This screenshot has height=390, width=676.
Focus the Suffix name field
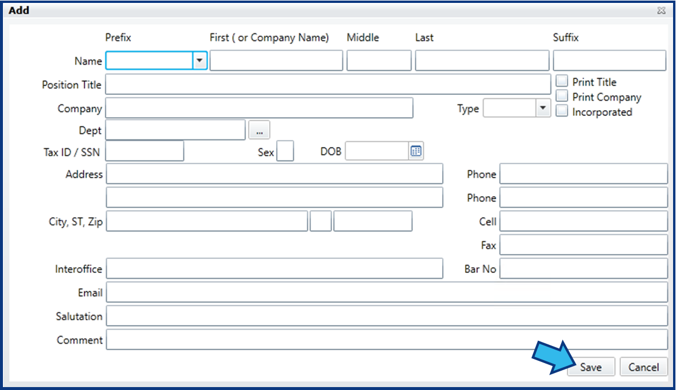tap(610, 60)
